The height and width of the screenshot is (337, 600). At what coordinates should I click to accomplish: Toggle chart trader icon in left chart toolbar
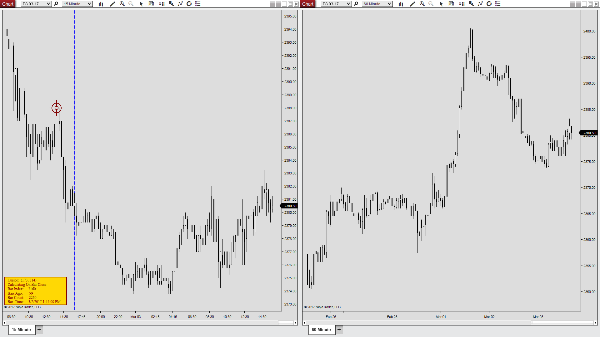coord(162,4)
